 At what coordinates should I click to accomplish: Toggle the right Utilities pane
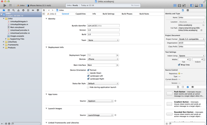(x=201, y=5)
